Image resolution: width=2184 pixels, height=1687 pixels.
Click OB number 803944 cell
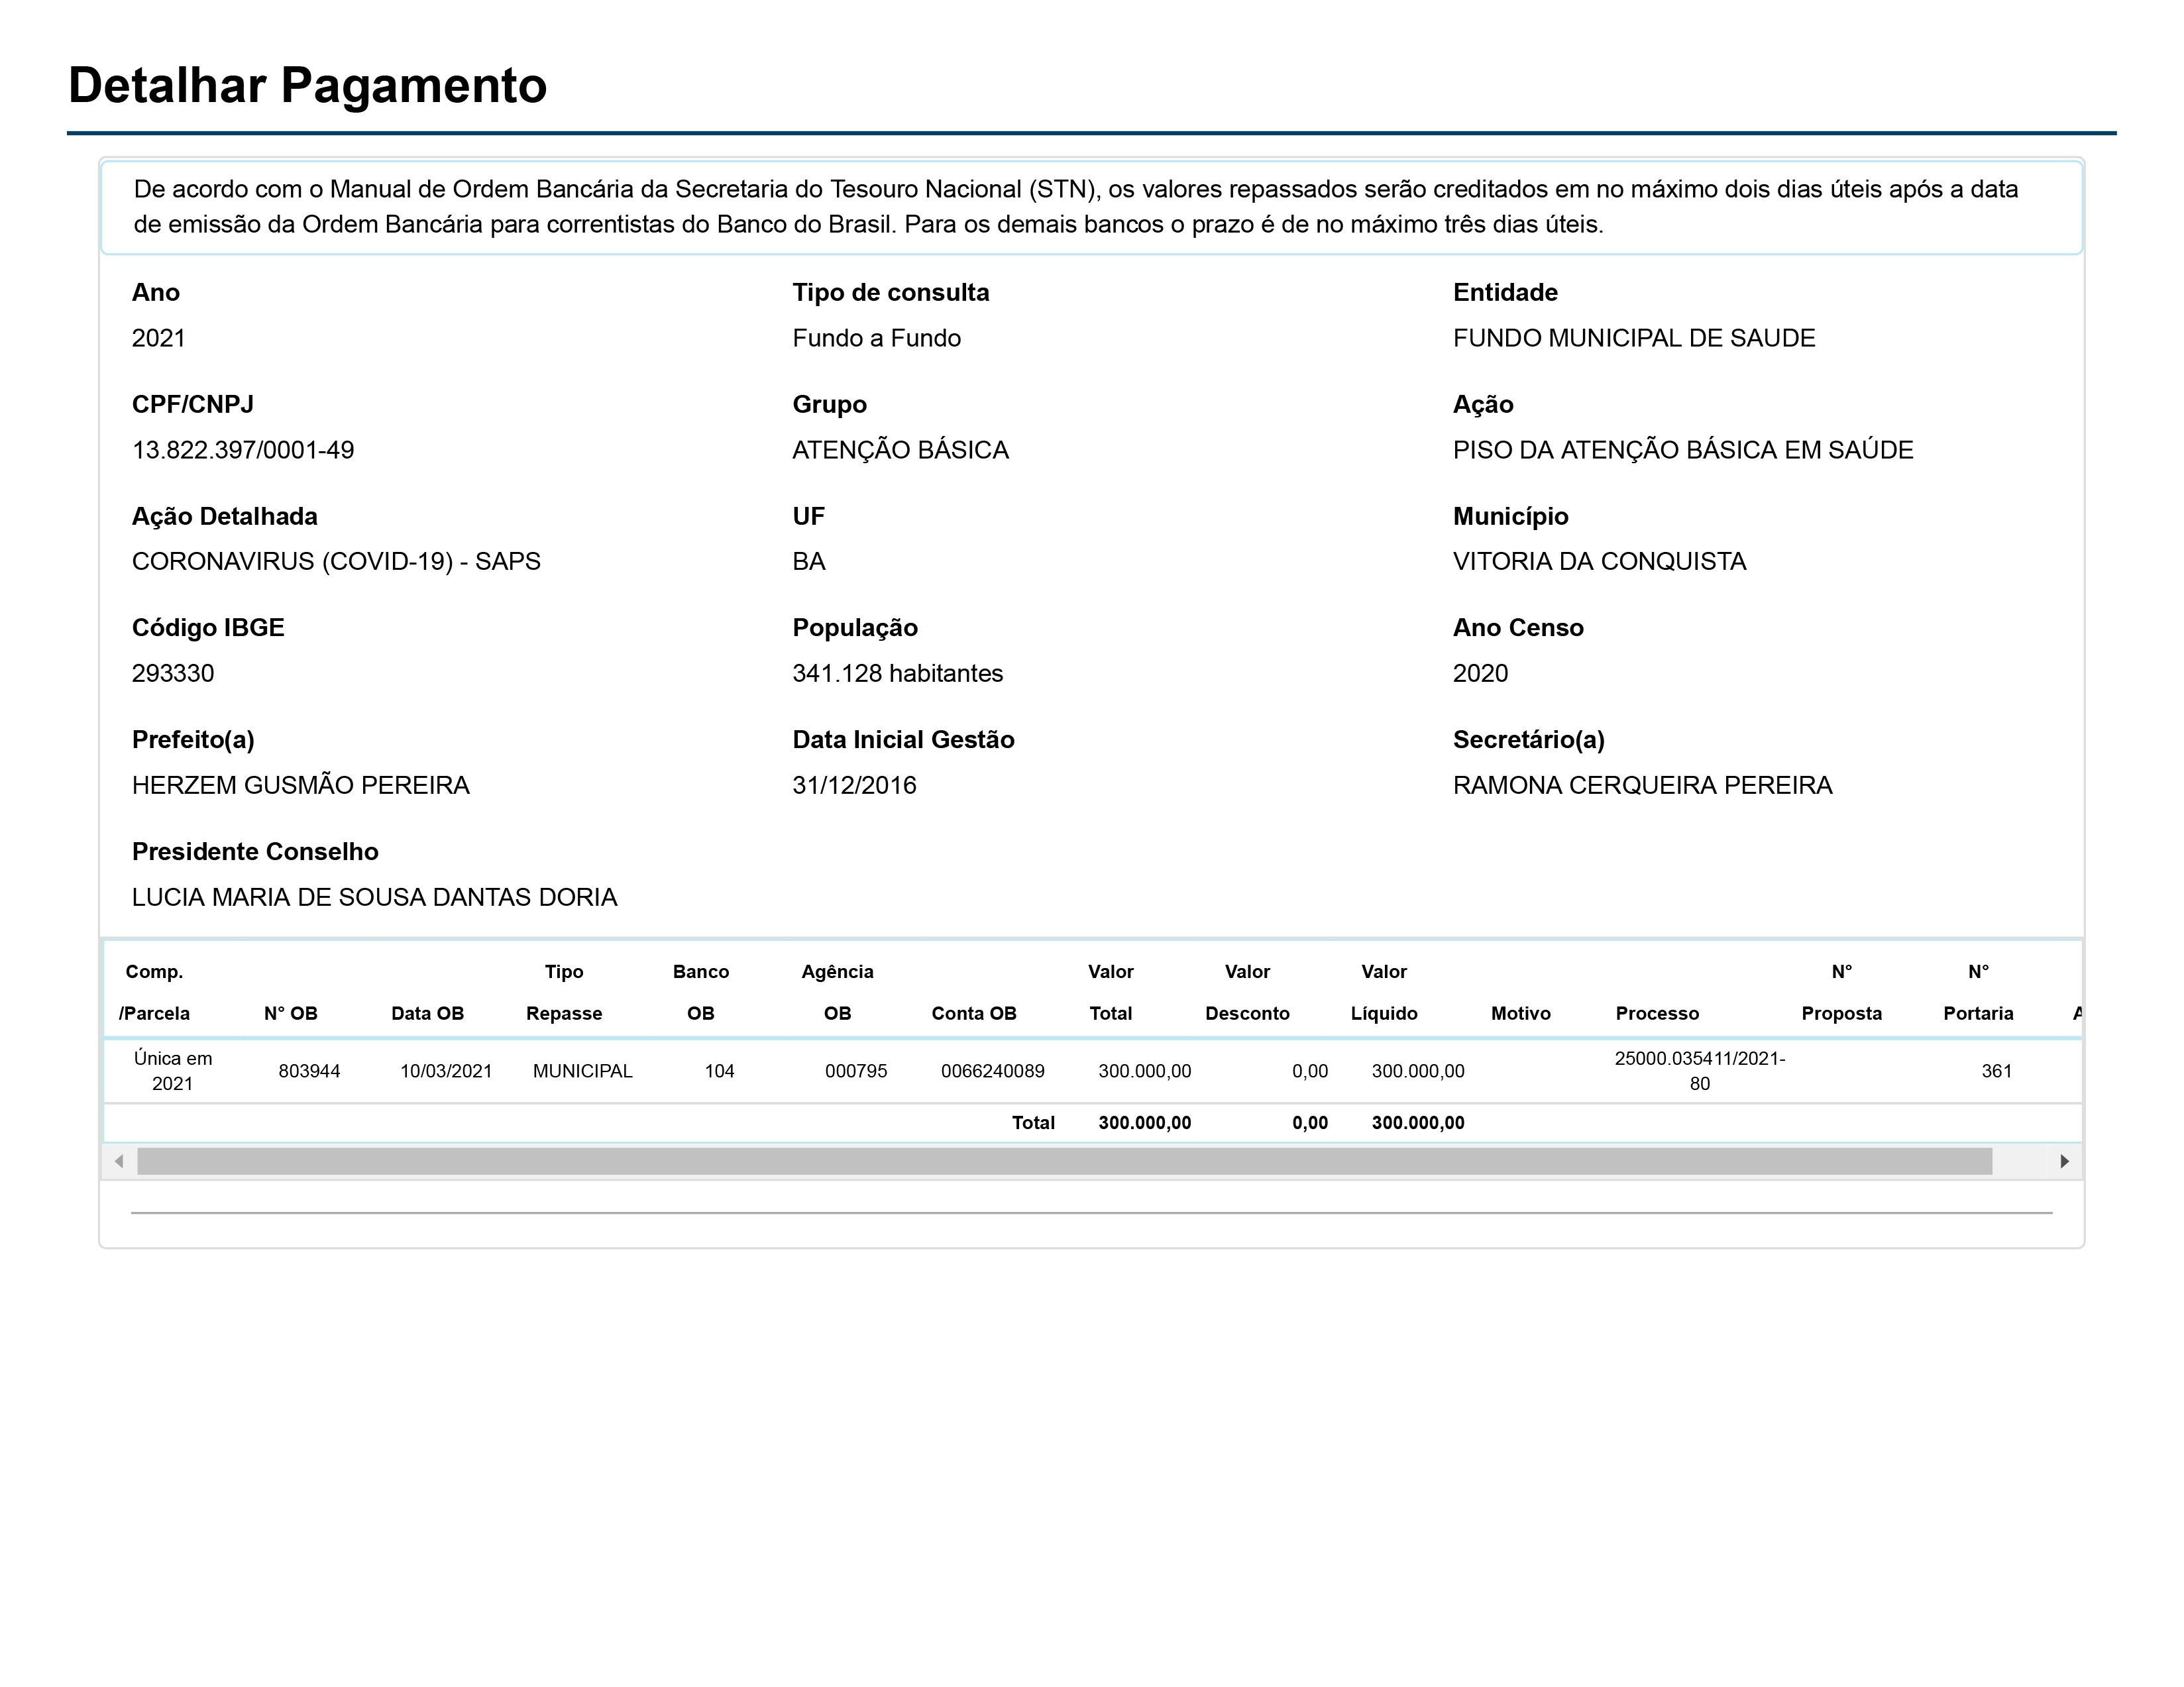pos(309,1071)
